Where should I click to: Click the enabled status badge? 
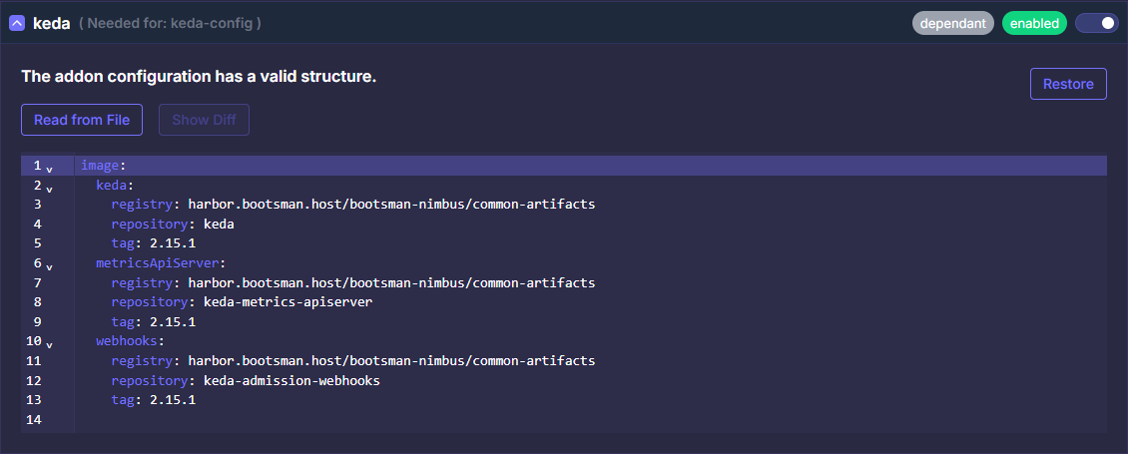coord(1034,23)
